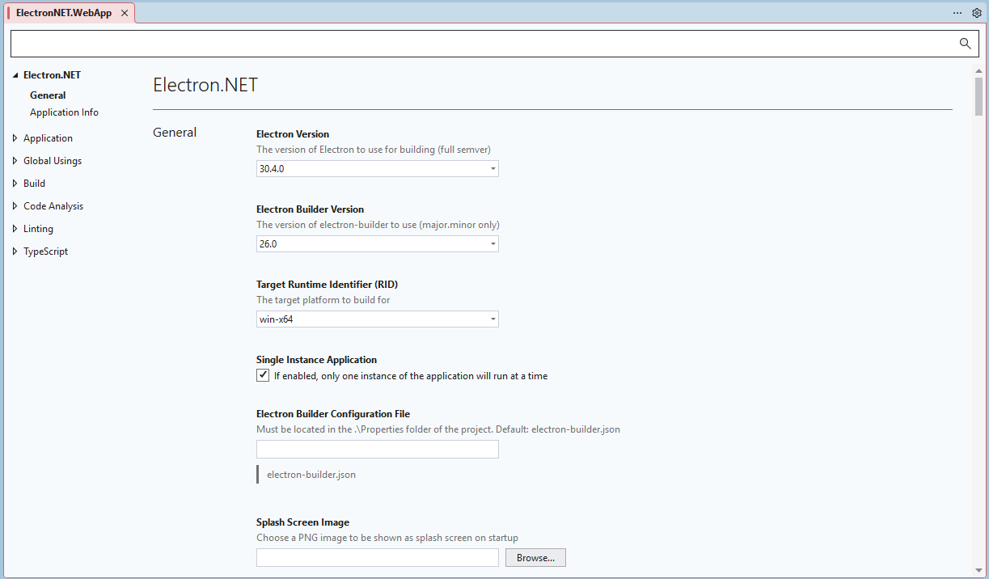Select the Application Info page
This screenshot has width=989, height=579.
(x=64, y=112)
